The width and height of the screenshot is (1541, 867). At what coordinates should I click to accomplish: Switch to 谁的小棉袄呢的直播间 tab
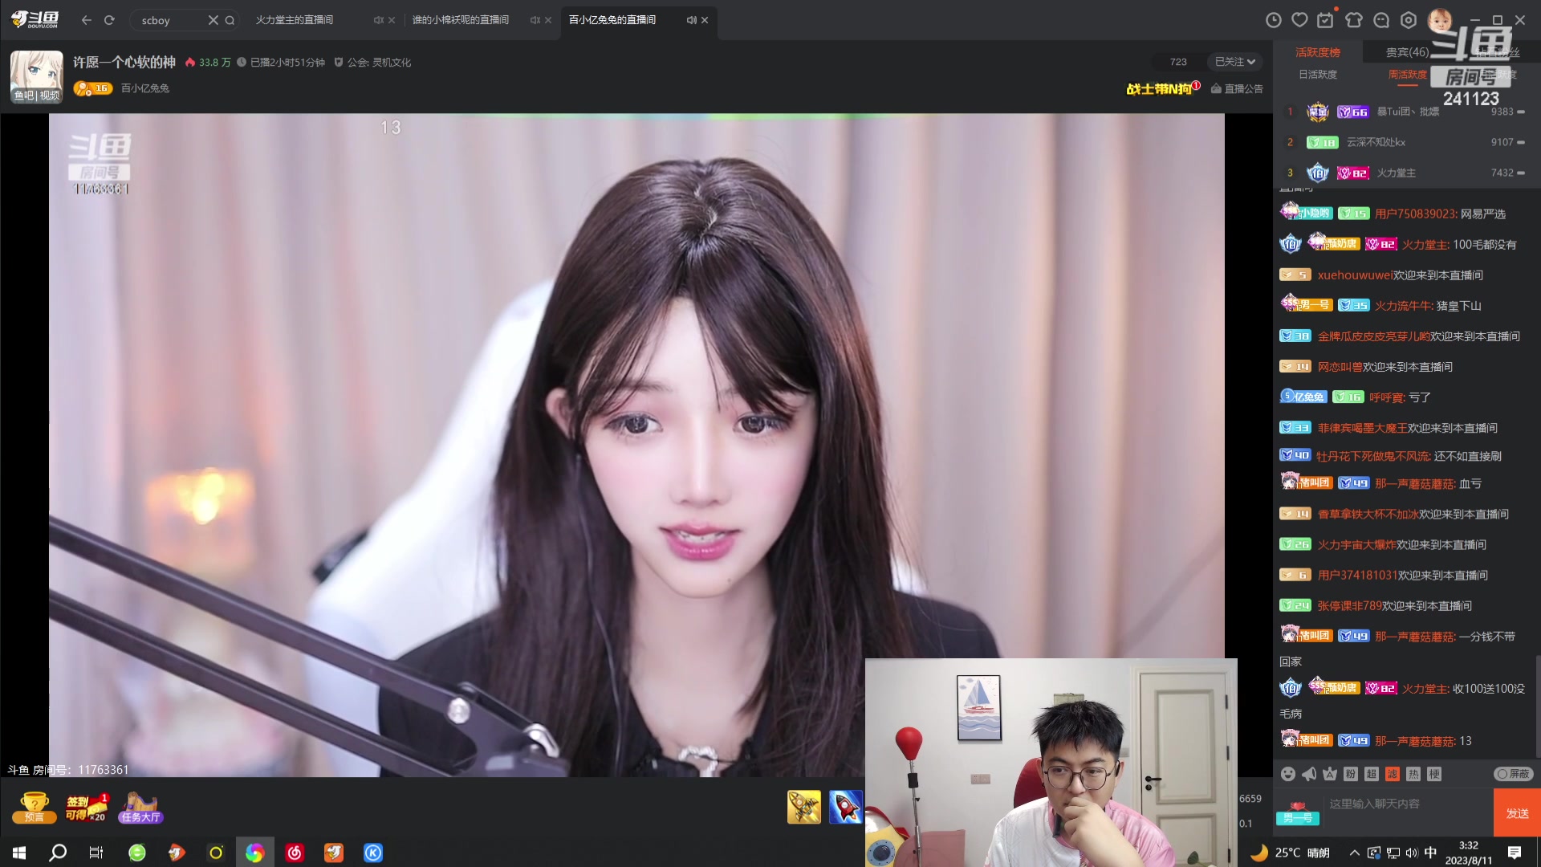[x=461, y=20]
